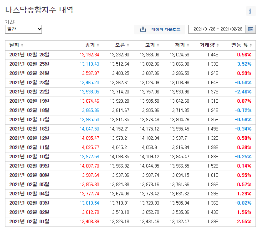Select the date 2021년 02월 12일
The width and height of the screenshot is (259, 227).
(x=29, y=138)
